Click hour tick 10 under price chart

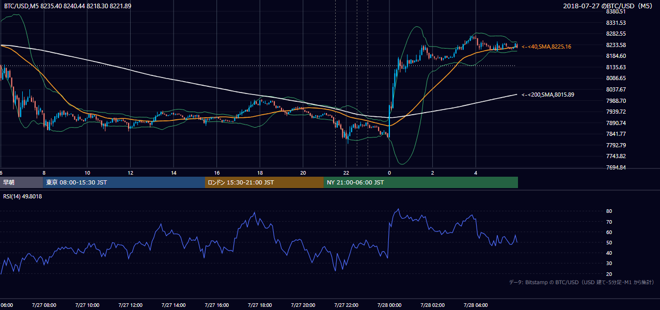87,173
